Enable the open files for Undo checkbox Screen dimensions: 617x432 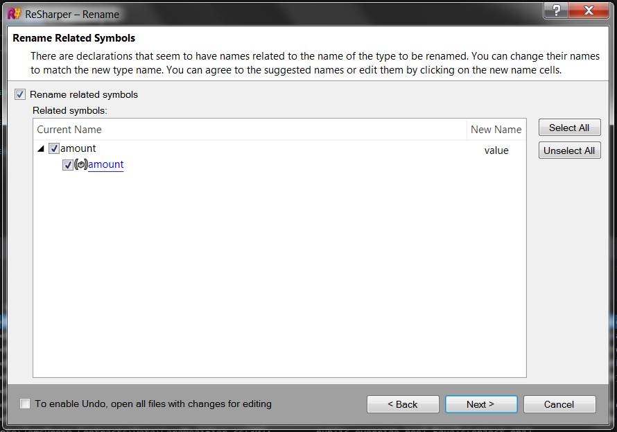(x=25, y=404)
